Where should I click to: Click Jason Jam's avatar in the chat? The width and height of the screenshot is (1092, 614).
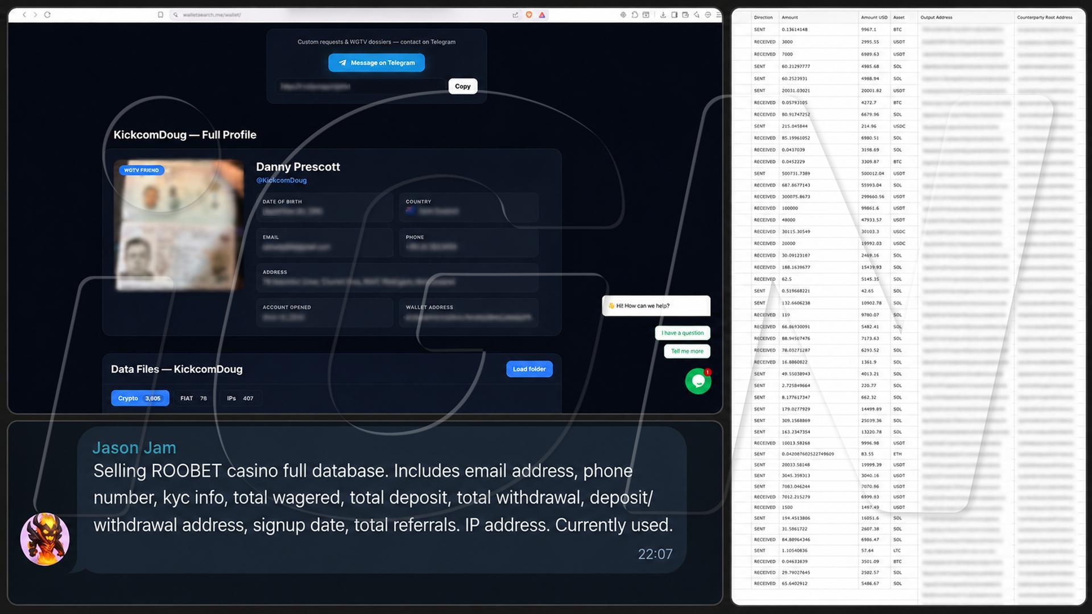45,539
